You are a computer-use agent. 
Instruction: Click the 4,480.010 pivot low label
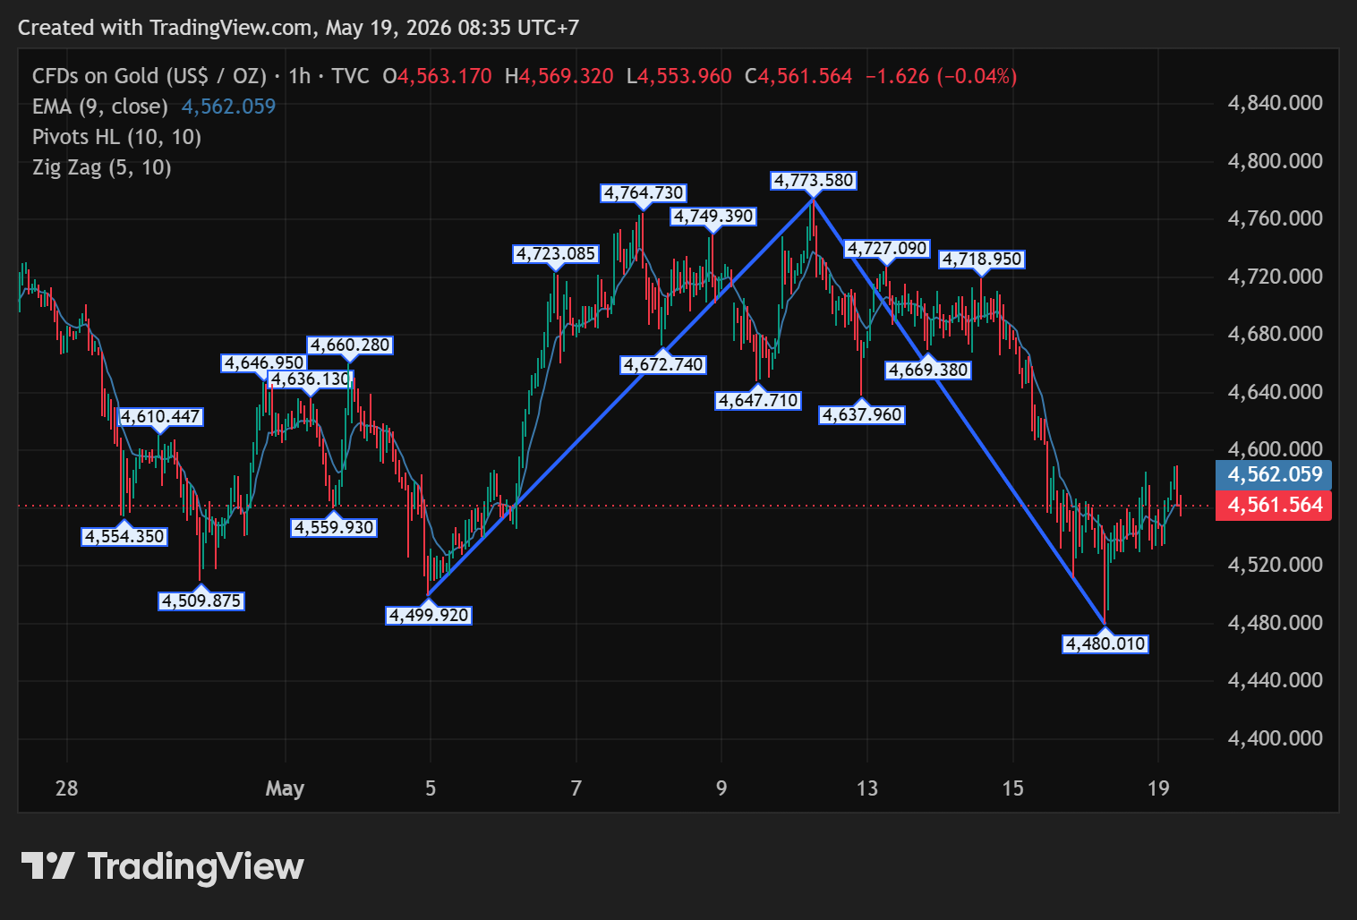pos(1105,643)
